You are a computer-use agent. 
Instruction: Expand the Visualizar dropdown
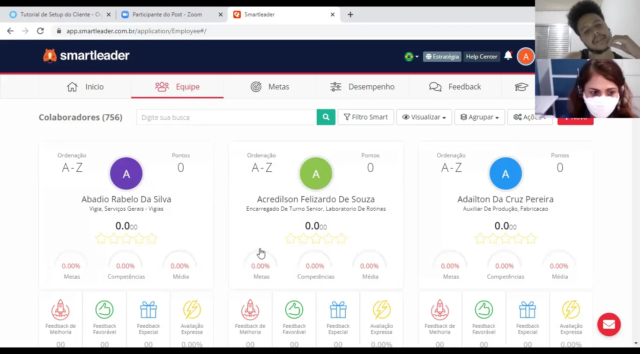pos(424,117)
